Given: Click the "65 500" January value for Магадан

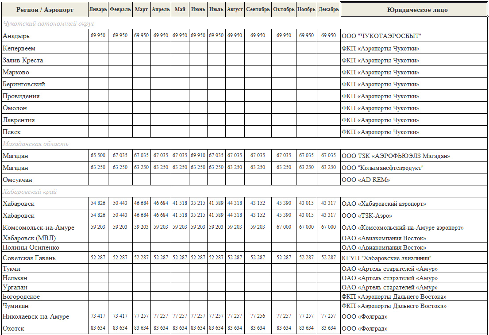Looking at the screenshot, I should [x=98, y=155].
